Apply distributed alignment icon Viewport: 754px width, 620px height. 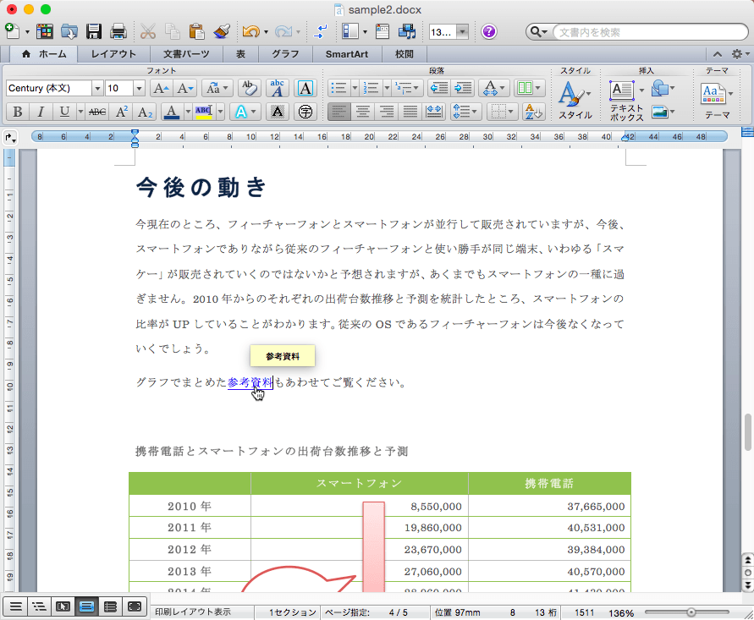tap(434, 112)
